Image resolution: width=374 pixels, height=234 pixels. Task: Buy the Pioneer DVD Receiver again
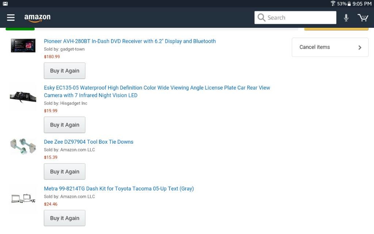65,71
